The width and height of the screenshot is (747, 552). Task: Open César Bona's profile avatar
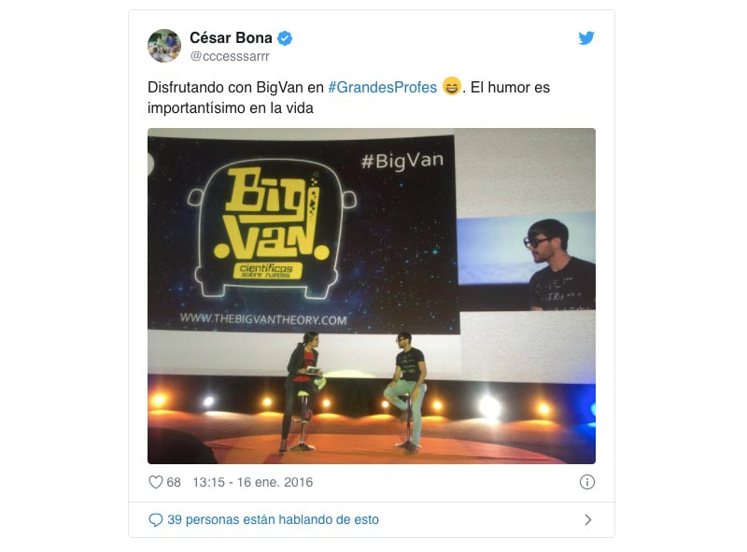pyautogui.click(x=164, y=46)
